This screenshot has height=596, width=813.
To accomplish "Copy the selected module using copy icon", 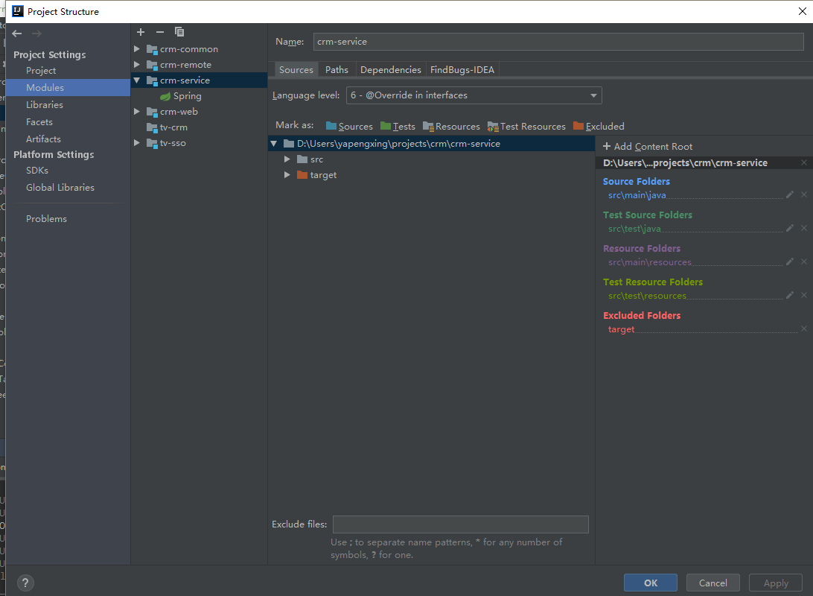I will [x=179, y=32].
